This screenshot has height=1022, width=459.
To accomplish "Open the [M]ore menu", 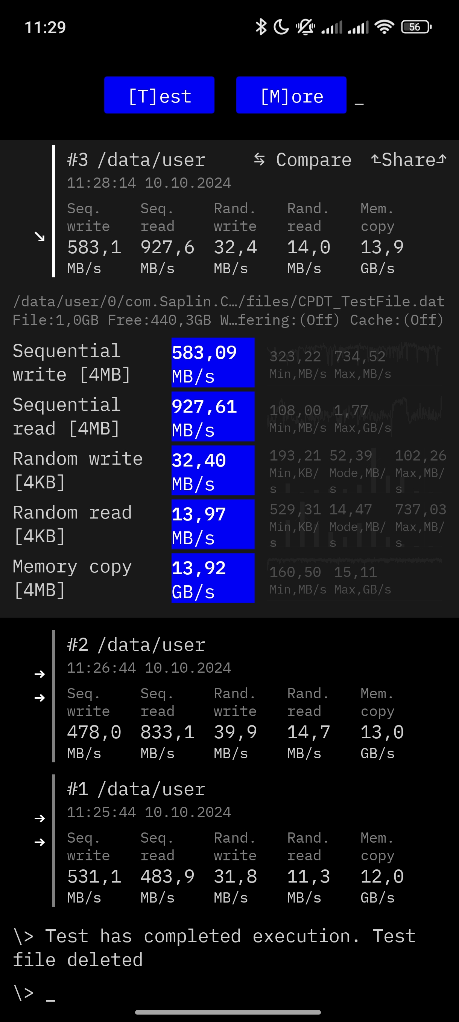I will [291, 95].
